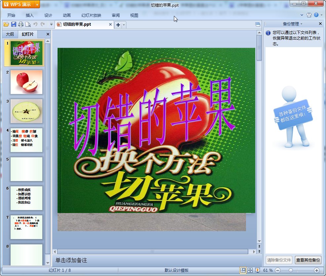Open the 幻灯片放映 menu tab
326x276 pixels.
(91, 15)
